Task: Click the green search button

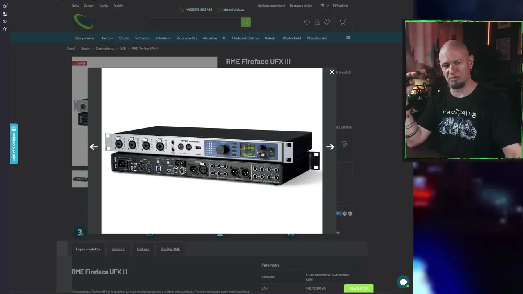Action: [246, 22]
